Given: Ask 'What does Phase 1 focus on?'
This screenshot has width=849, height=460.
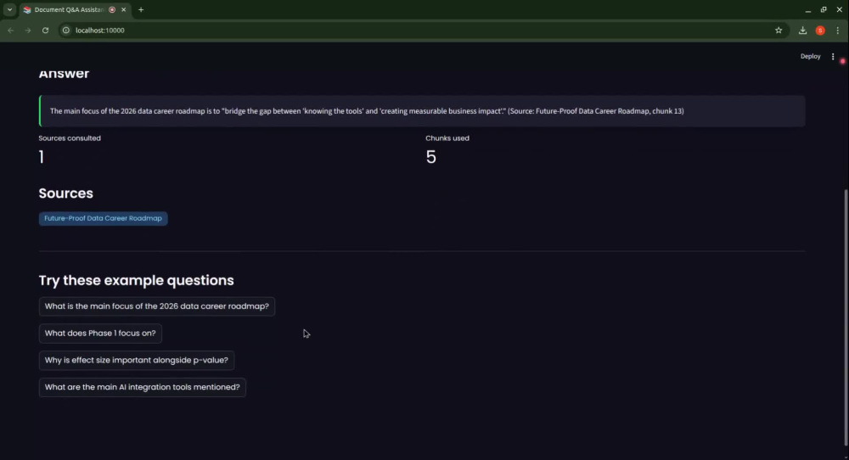Looking at the screenshot, I should [x=100, y=334].
